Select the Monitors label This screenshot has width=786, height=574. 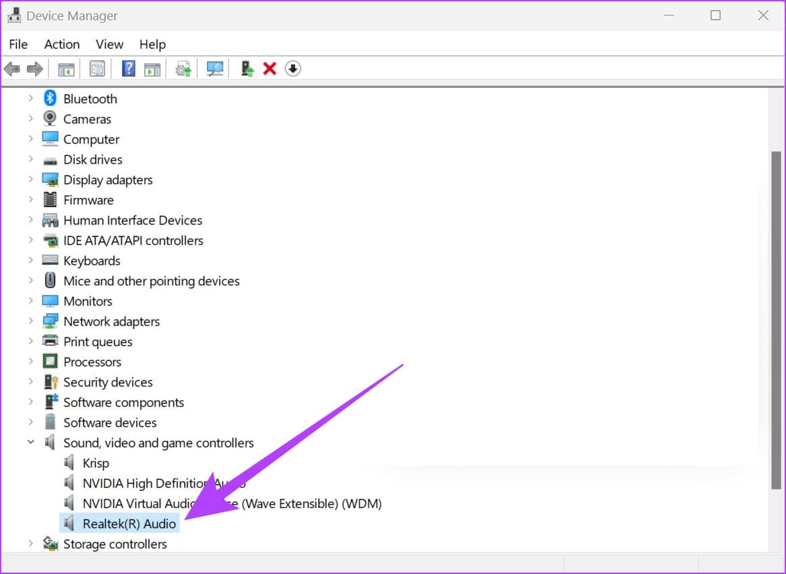pyautogui.click(x=88, y=301)
